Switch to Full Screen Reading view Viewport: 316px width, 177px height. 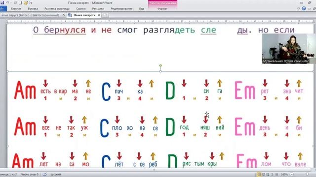pos(263,175)
